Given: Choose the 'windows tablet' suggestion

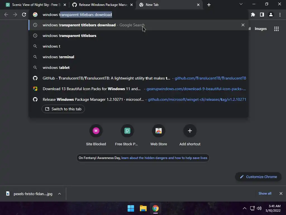Looking at the screenshot, I should (x=138, y=67).
